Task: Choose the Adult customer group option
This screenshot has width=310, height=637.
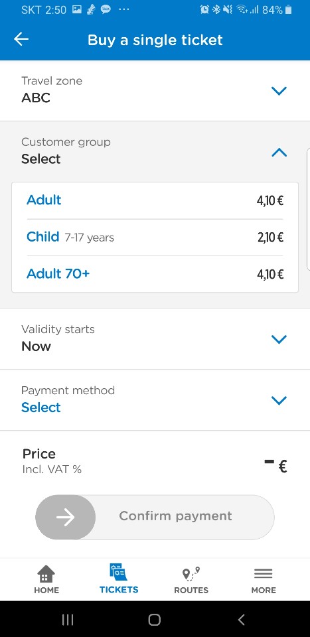Action: [155, 200]
